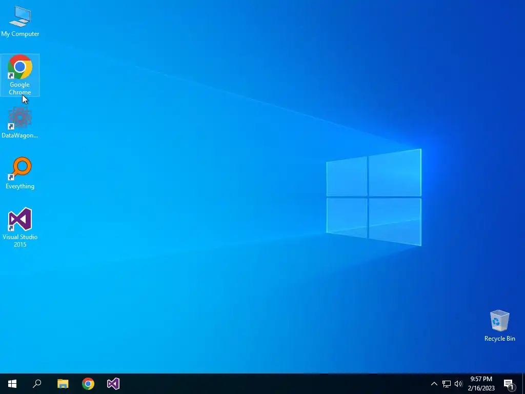Select the Everything search desktop shortcut
Screen dimensions: 525x394
tap(20, 173)
